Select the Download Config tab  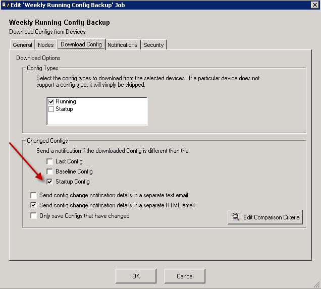[x=81, y=44]
